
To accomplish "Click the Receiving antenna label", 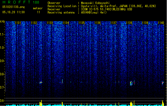I will (61, 12).
